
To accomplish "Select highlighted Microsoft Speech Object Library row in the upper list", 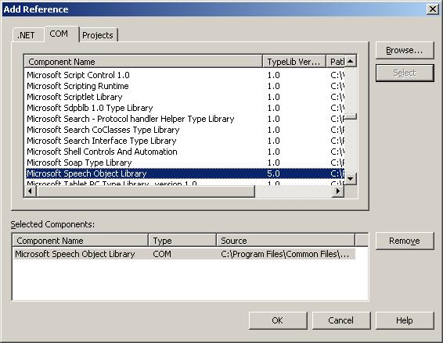I will coord(185,173).
